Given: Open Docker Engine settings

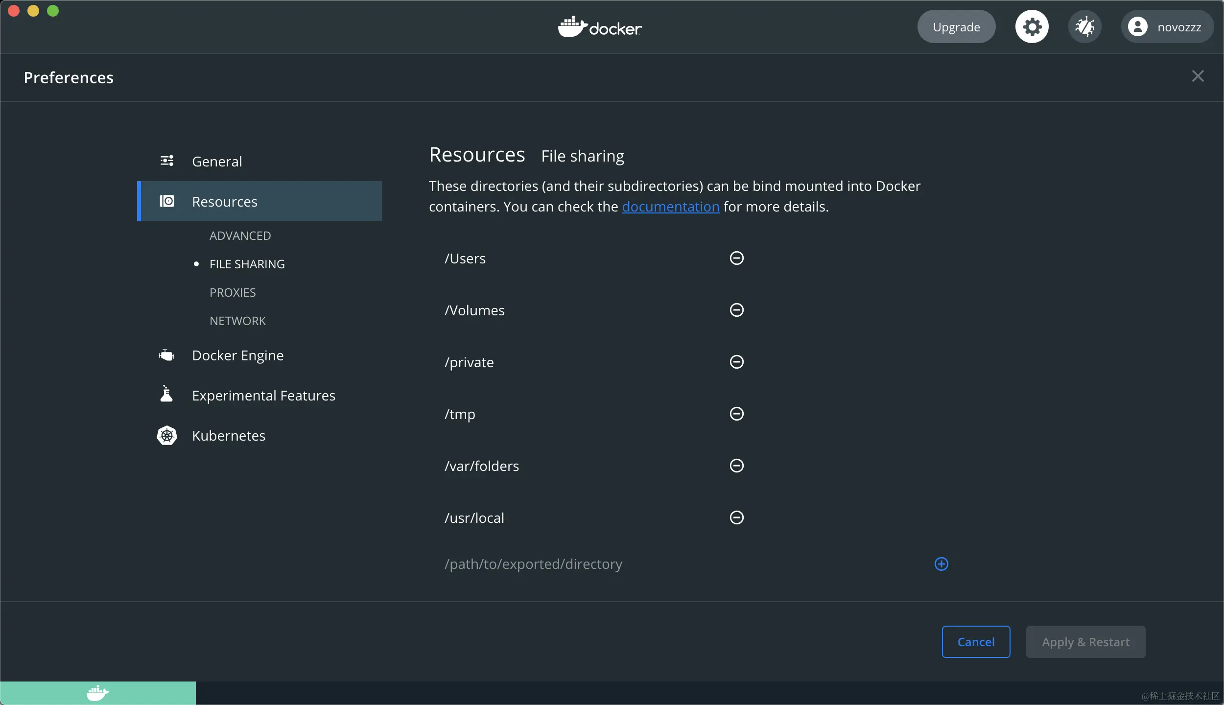Looking at the screenshot, I should coord(237,355).
